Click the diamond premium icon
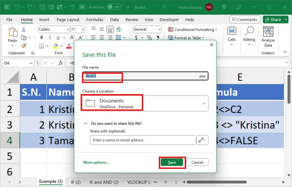292x187 pixels. coord(224,7)
